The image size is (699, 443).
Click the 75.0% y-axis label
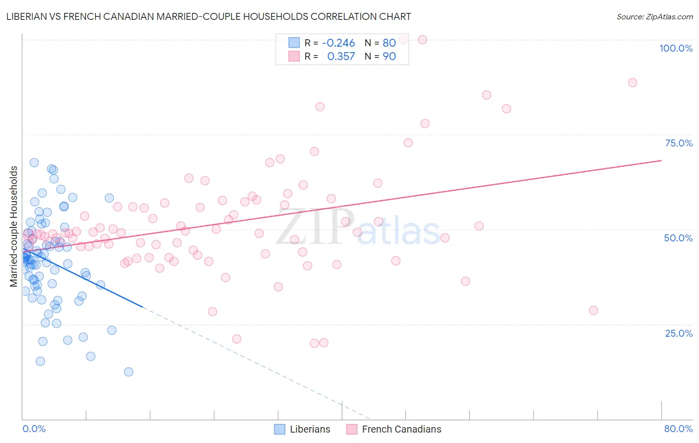coord(679,143)
